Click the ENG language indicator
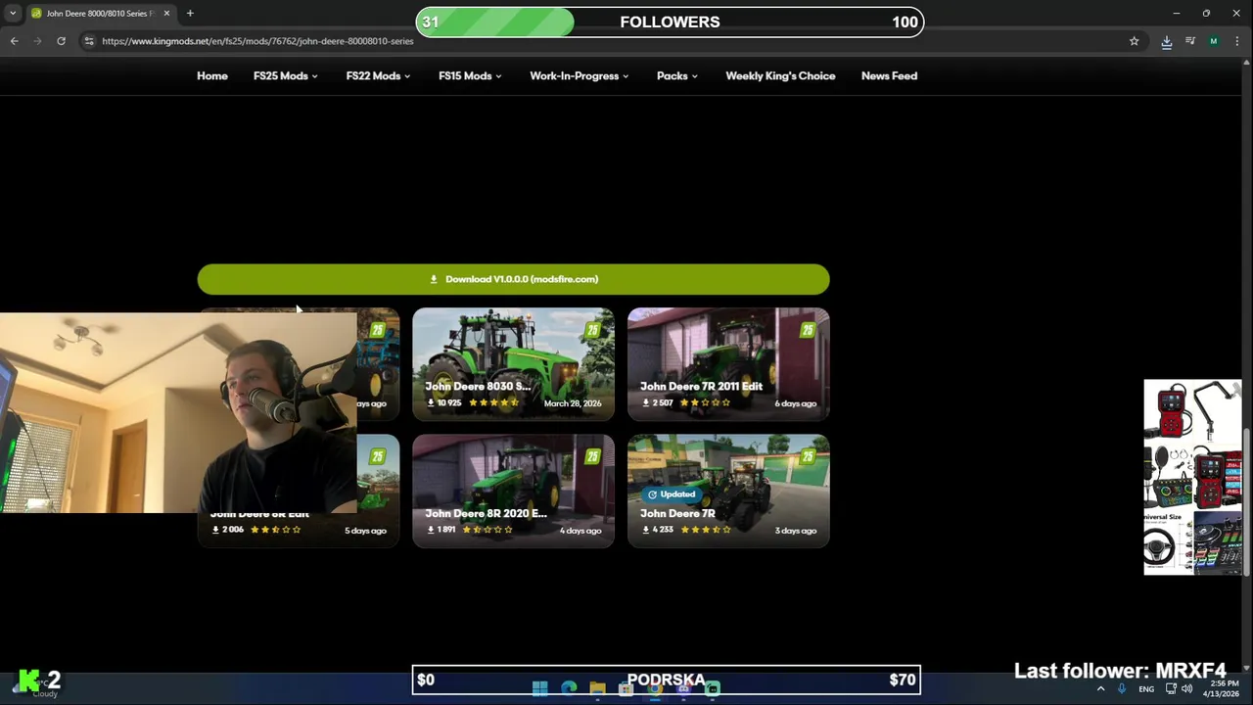 click(1146, 689)
